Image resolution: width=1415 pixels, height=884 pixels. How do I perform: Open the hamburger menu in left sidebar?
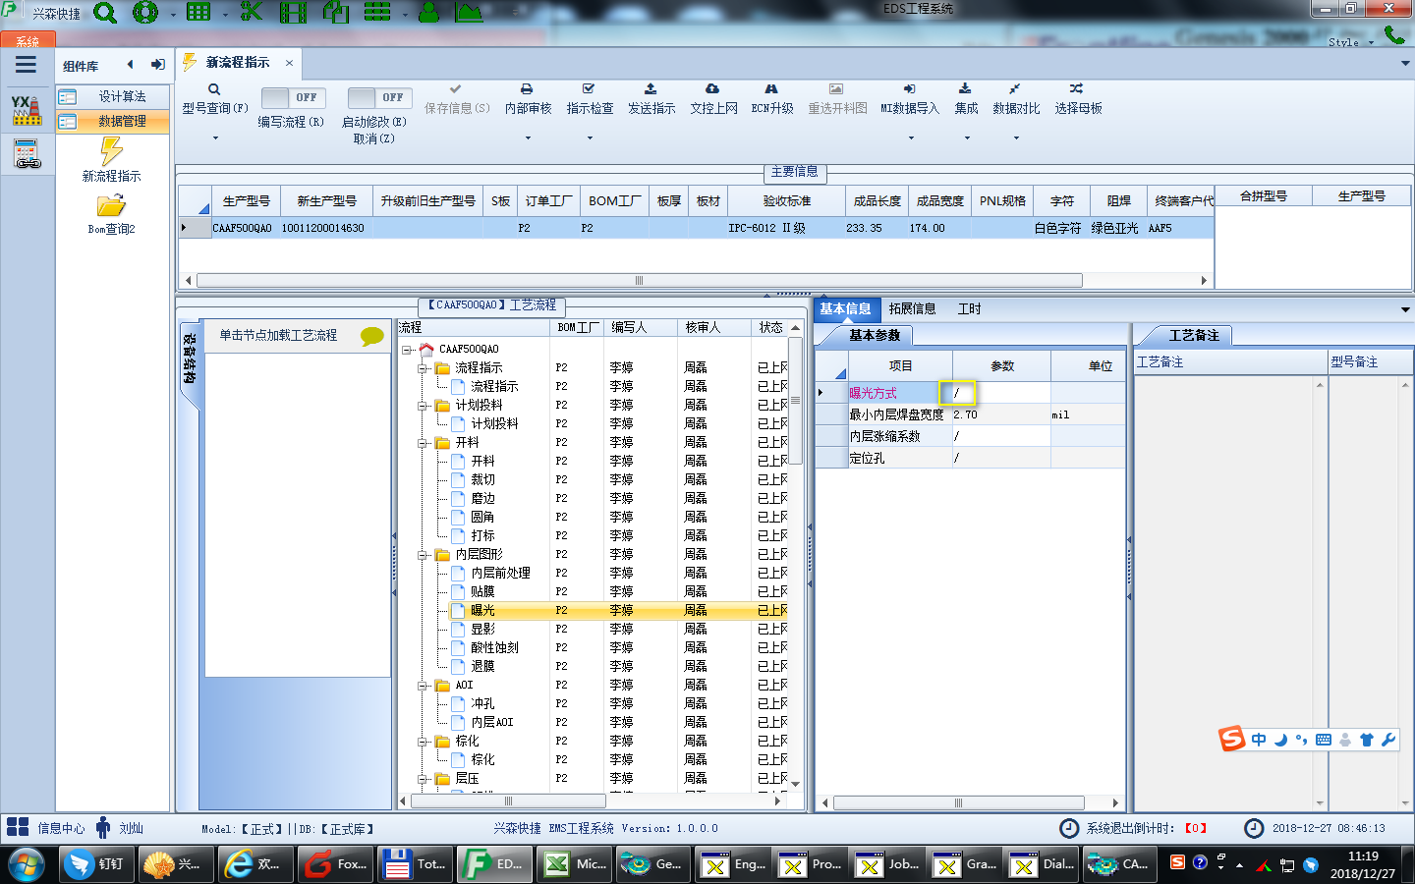26,65
